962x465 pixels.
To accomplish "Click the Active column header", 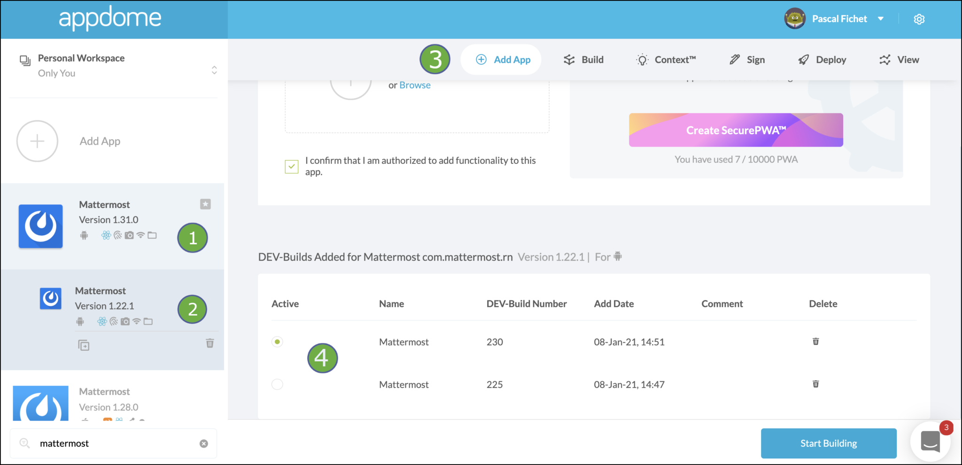I will coord(285,304).
